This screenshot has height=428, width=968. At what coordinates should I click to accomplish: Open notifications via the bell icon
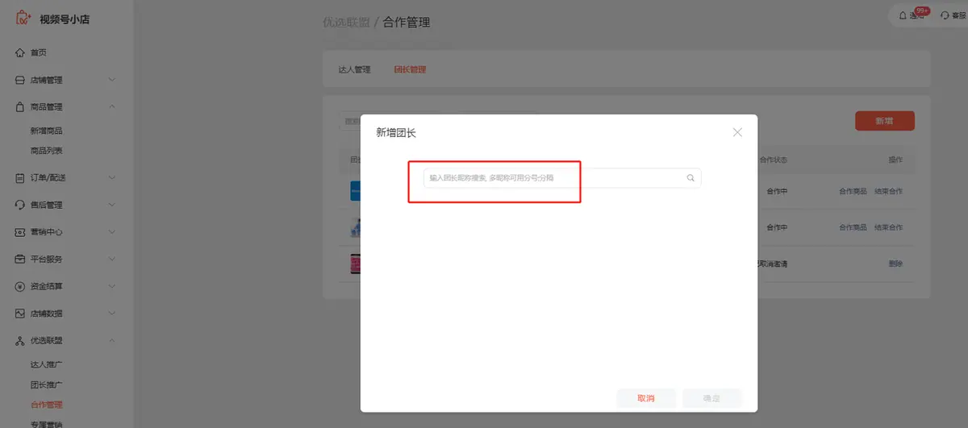pyautogui.click(x=903, y=15)
